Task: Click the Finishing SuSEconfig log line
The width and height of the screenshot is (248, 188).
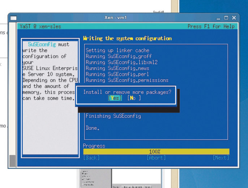Action: 113,116
